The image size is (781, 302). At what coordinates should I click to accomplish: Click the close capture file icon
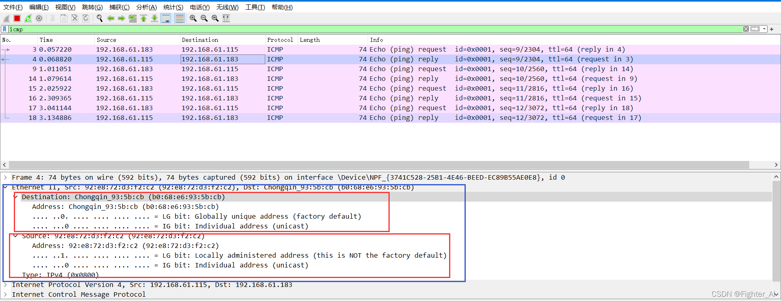[75, 18]
